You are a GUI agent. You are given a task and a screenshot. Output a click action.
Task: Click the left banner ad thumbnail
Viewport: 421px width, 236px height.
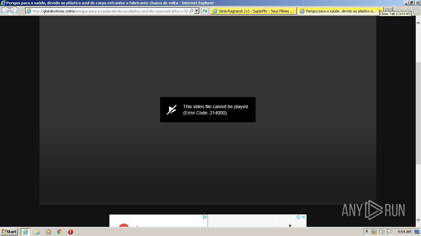[158, 221]
